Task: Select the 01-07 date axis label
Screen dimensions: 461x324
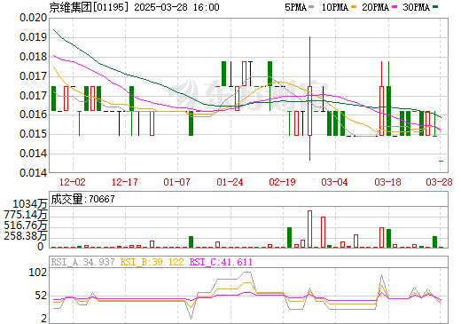Action: [176, 182]
